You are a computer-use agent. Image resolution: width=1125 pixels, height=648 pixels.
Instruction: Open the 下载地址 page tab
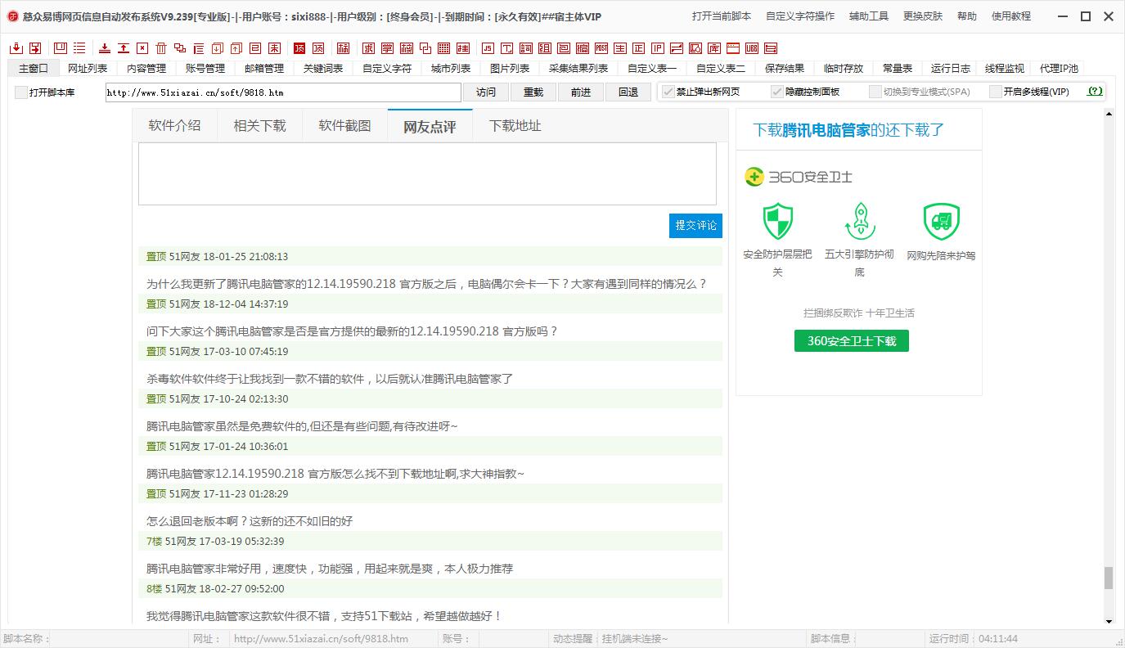pos(515,125)
